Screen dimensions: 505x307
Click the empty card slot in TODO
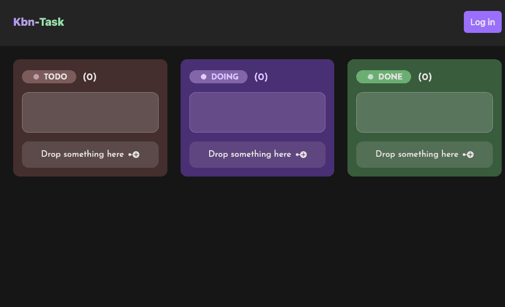90,112
